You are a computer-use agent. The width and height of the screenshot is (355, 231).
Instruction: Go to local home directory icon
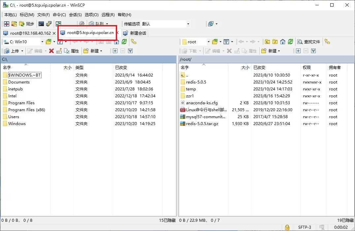116,42
